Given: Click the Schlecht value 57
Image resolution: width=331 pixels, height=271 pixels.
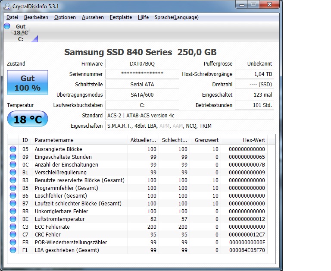Looking at the screenshot, I should tap(184, 219).
